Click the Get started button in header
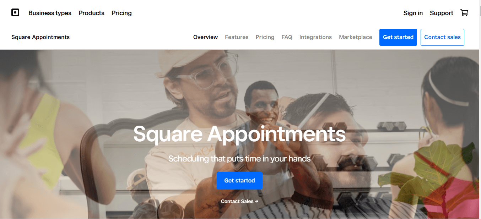Screen dimensions: 481x219 pos(398,37)
